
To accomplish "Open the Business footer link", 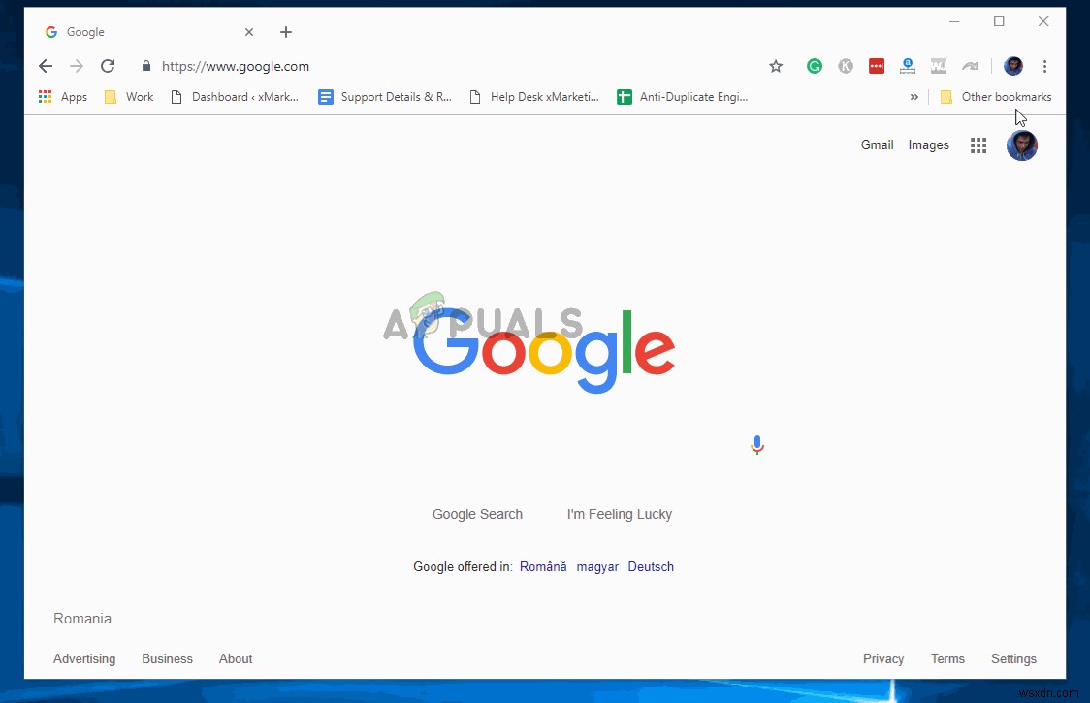I will point(167,658).
